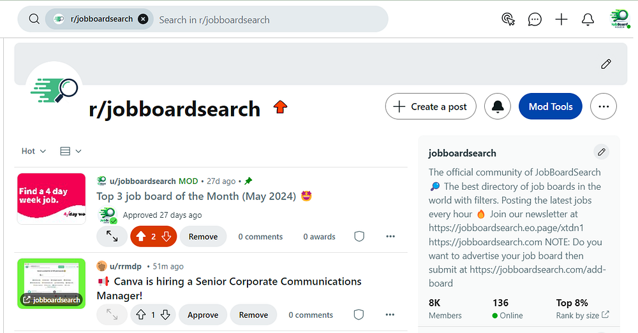Approve the Canva hiring post

203,315
